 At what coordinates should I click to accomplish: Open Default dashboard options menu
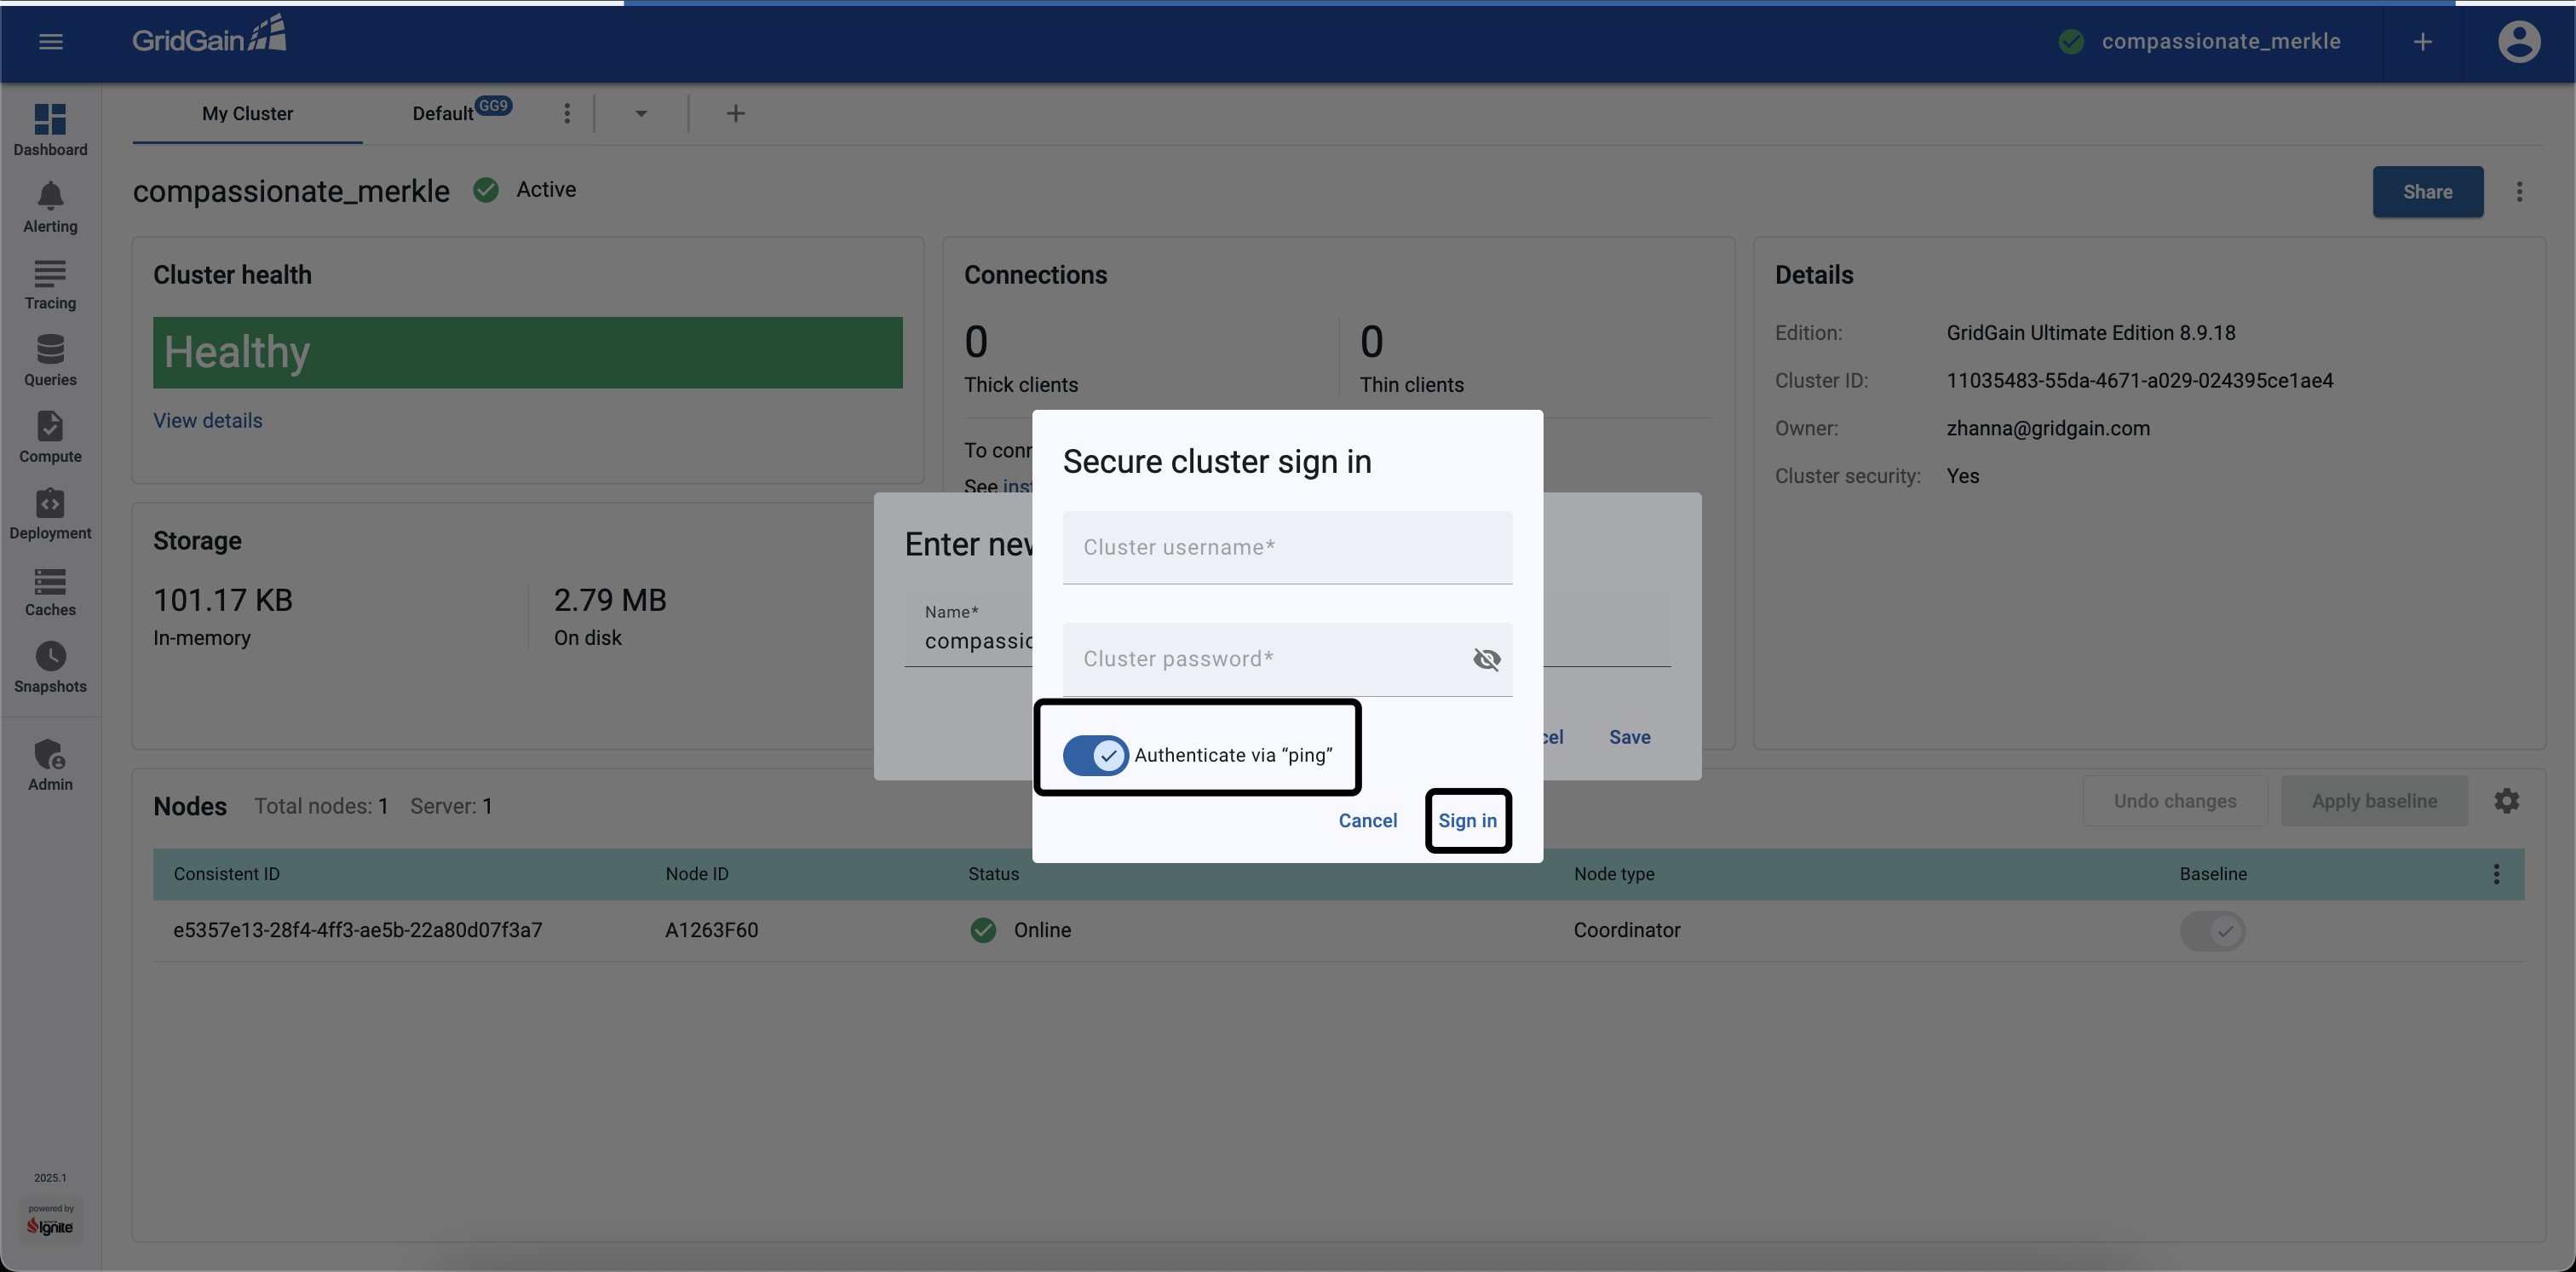pos(567,113)
